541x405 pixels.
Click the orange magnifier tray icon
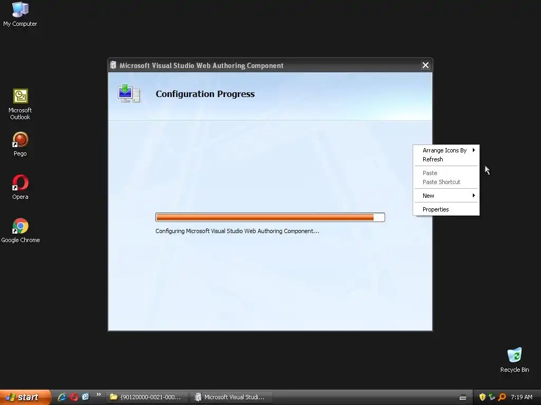click(502, 397)
